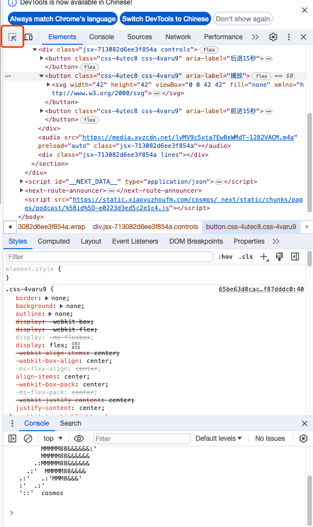Image resolution: width=313 pixels, height=527 pixels.
Task: Toggle computed styles sidebar icon
Action: point(295,256)
